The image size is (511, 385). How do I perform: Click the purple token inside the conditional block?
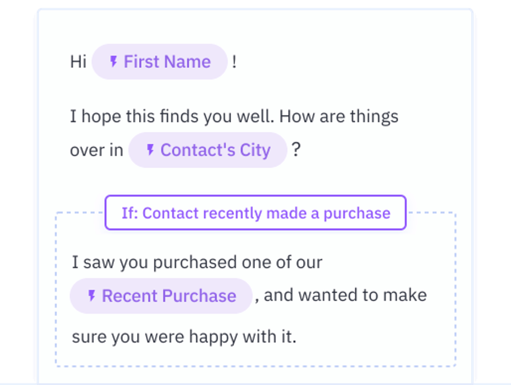[x=160, y=295]
